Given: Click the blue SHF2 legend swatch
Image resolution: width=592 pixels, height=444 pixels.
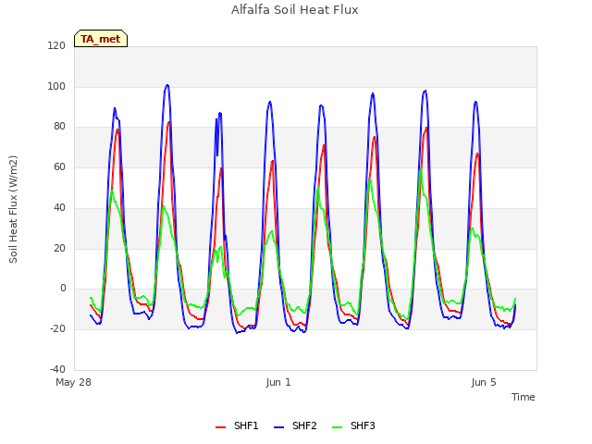Looking at the screenshot, I should tap(278, 427).
